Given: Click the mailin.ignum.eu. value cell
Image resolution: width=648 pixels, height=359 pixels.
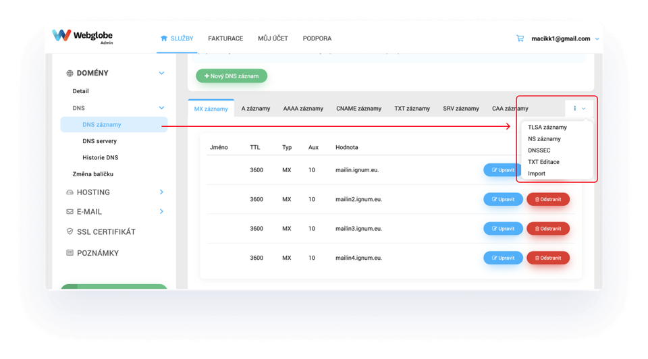Looking at the screenshot, I should 357,170.
